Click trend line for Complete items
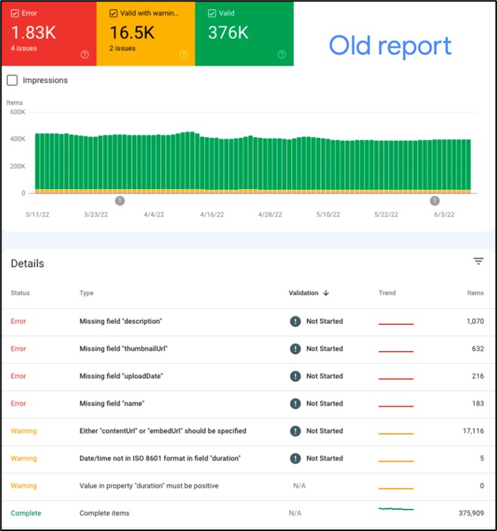The image size is (497, 531). [x=396, y=508]
